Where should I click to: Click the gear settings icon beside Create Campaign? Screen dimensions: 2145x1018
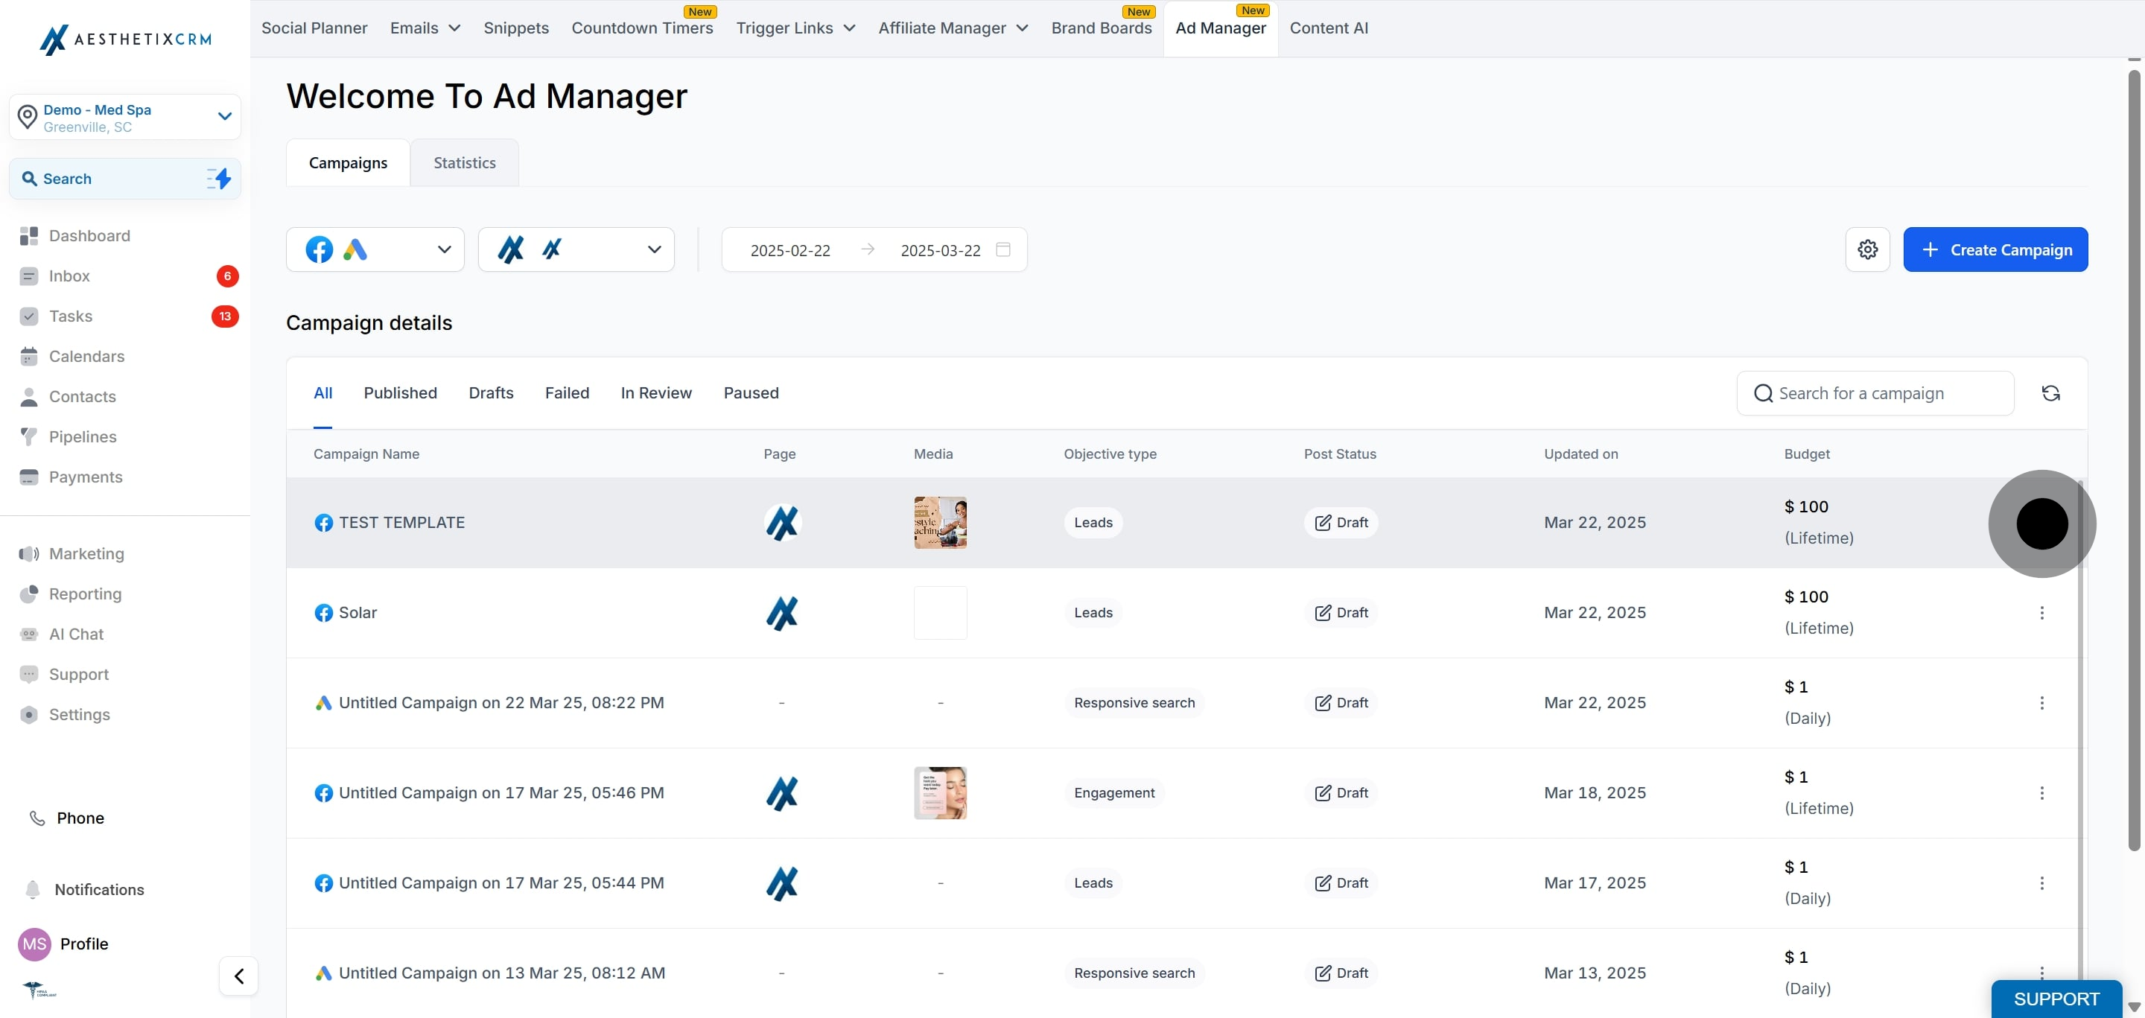(1867, 249)
